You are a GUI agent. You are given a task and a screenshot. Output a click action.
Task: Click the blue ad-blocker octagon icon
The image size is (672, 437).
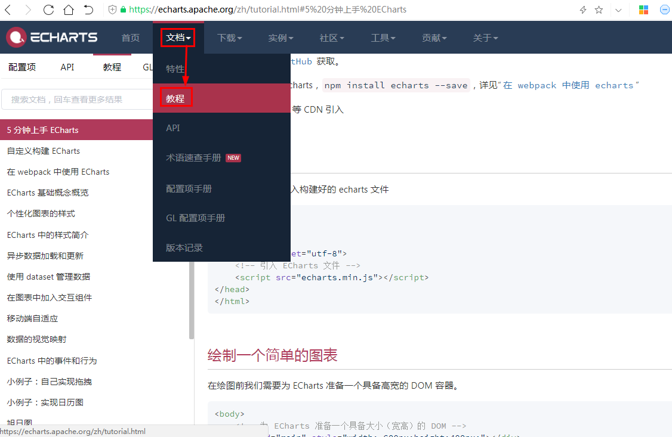click(664, 9)
